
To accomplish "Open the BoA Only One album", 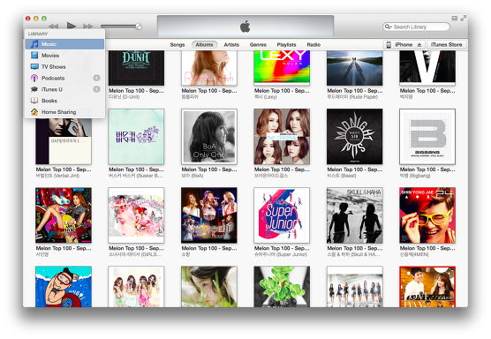I will [209, 137].
